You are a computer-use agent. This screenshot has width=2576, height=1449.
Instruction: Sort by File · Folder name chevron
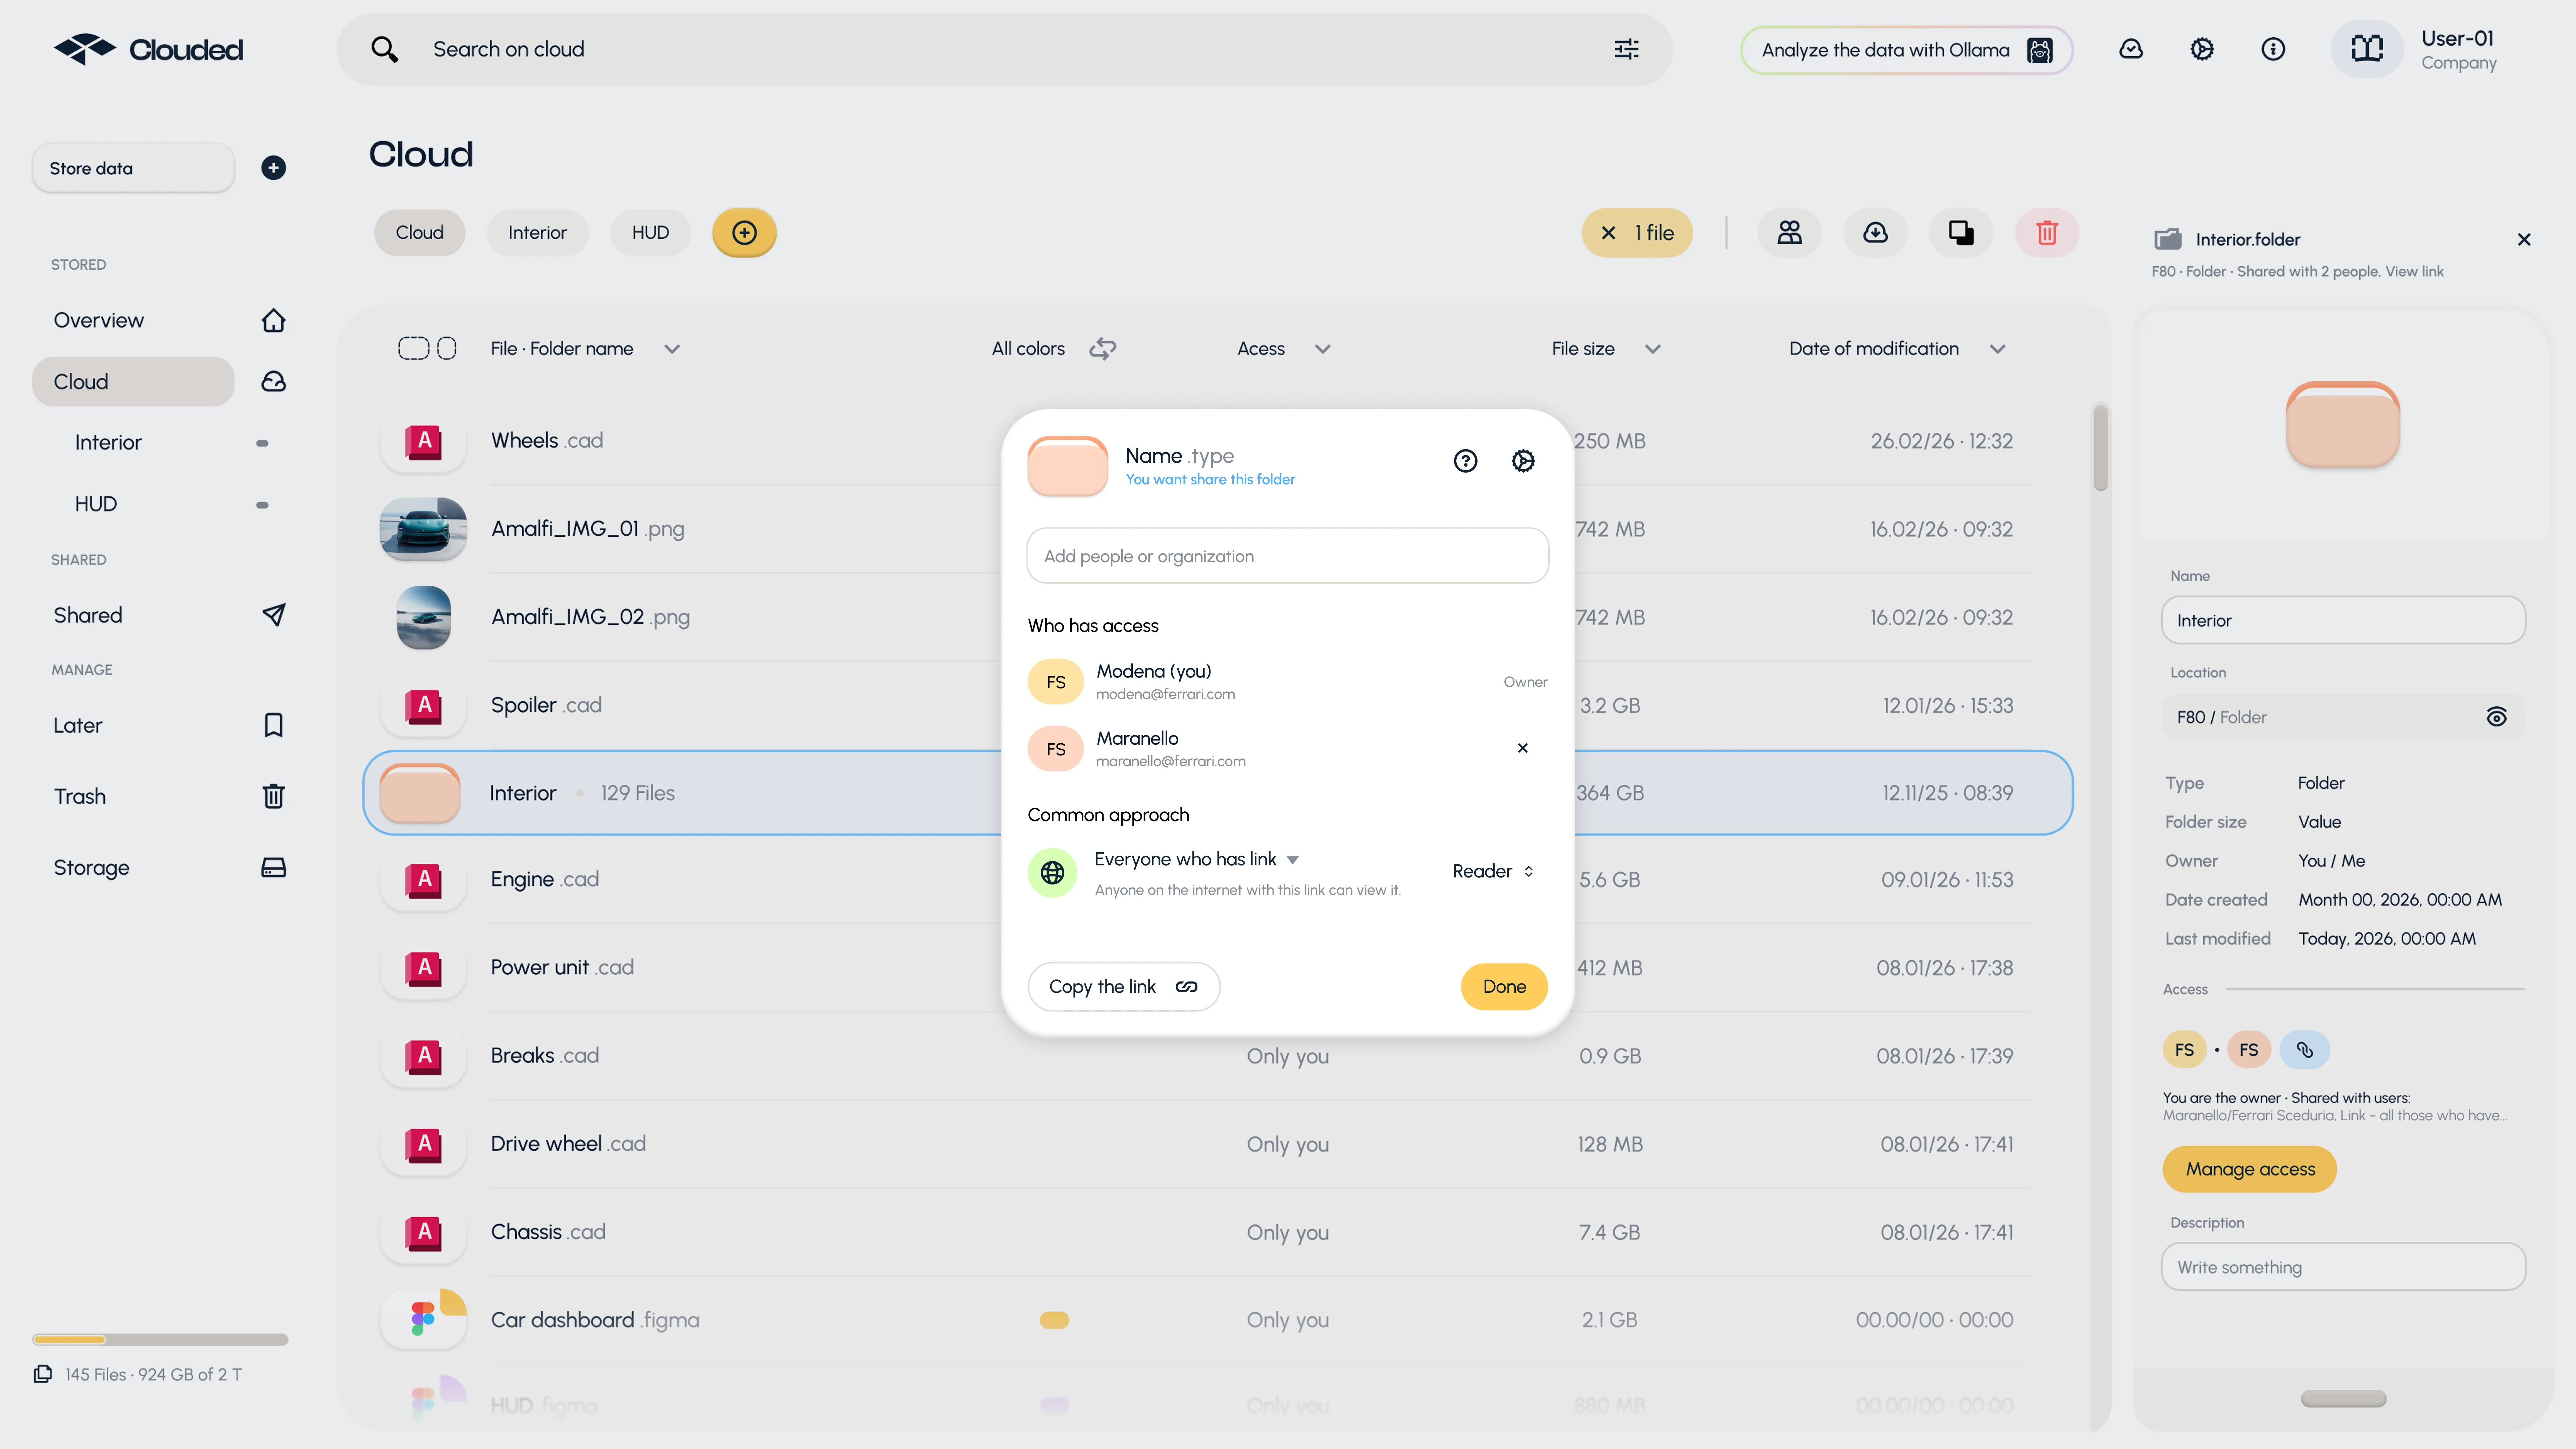coord(672,349)
